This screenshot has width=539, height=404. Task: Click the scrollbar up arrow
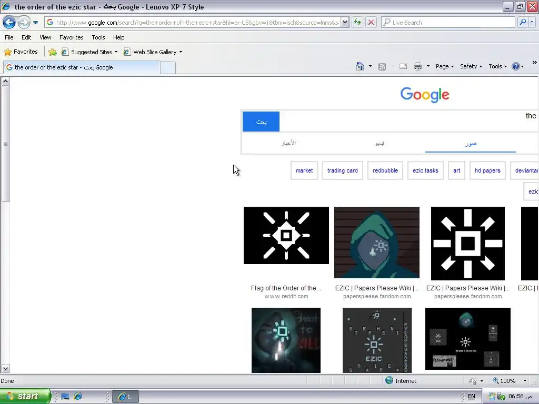pyautogui.click(x=5, y=82)
